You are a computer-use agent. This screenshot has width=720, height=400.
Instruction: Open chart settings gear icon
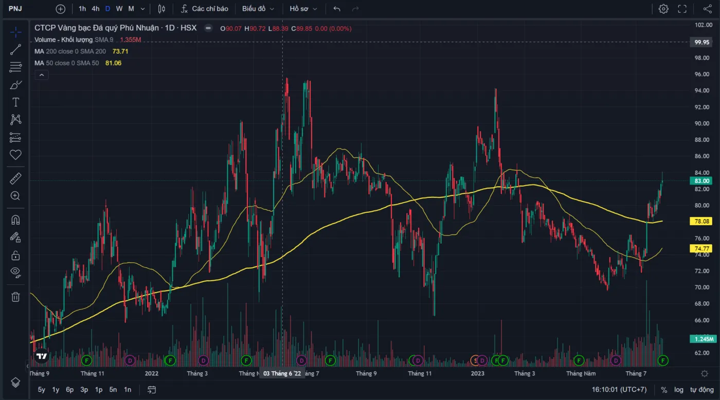(663, 9)
